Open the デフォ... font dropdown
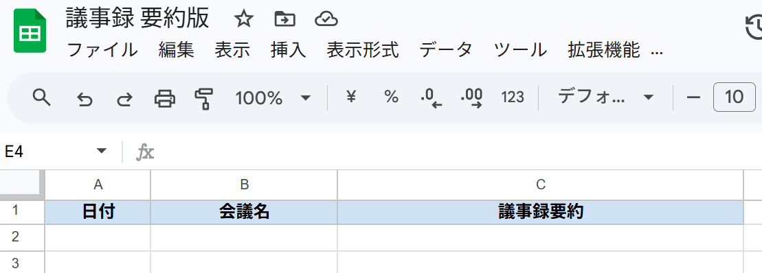 (605, 97)
